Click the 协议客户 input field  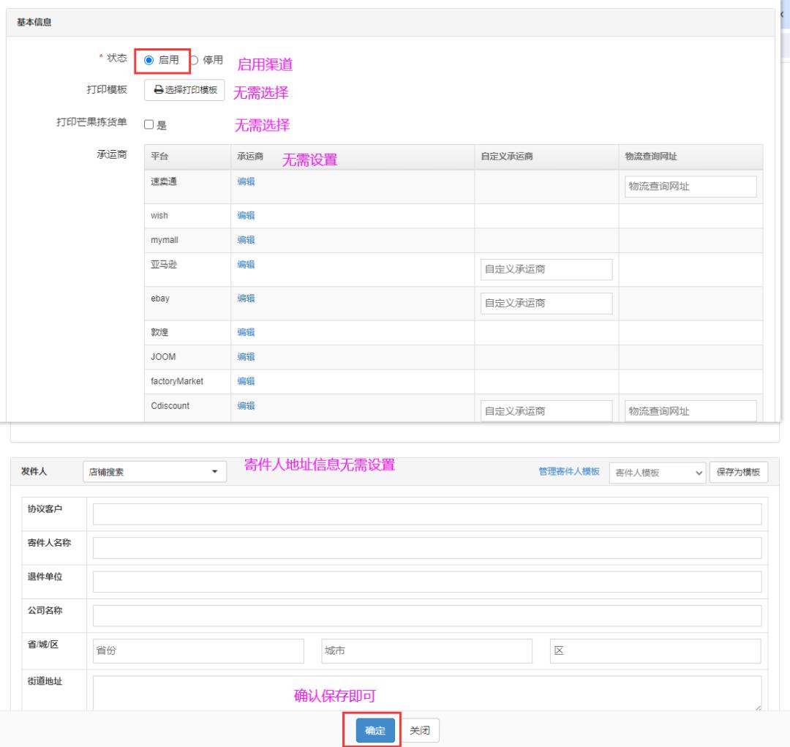[x=427, y=514]
